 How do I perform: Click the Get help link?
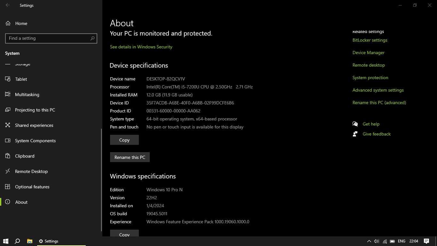(x=371, y=124)
